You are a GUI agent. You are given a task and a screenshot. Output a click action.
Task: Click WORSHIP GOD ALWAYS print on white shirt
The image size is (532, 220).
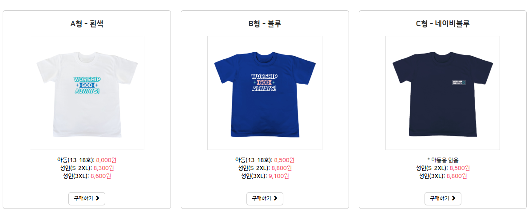pos(87,85)
